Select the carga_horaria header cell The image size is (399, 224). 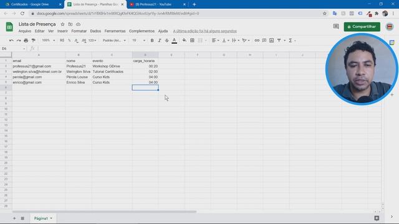145,61
